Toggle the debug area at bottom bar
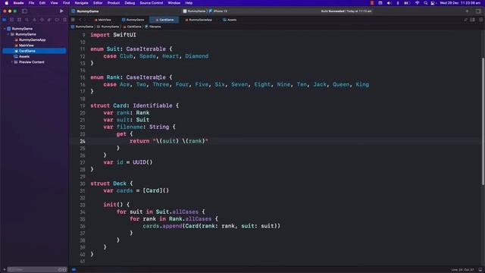This screenshot has width=485, height=273. (x=480, y=270)
